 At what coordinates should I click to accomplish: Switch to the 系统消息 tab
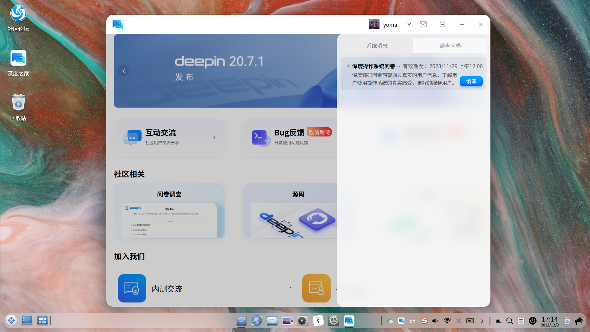tap(377, 46)
